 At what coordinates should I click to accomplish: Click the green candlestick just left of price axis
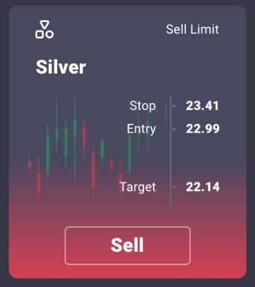tap(165, 114)
